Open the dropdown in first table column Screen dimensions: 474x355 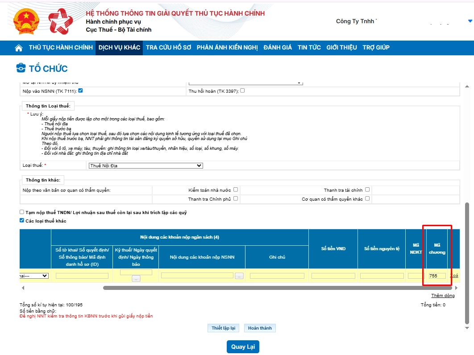(x=34, y=276)
